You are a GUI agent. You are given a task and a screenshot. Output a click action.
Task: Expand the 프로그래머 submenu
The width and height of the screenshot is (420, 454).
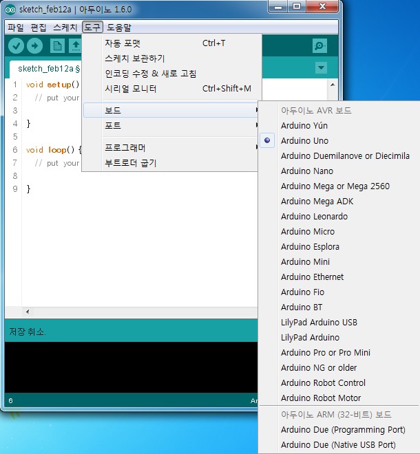[171, 148]
